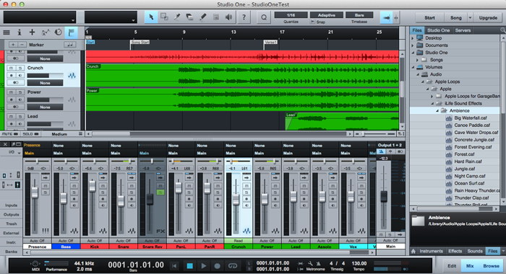Open the Bars timebase dropdown
Viewport: 506px width, 274px height.
359,15
